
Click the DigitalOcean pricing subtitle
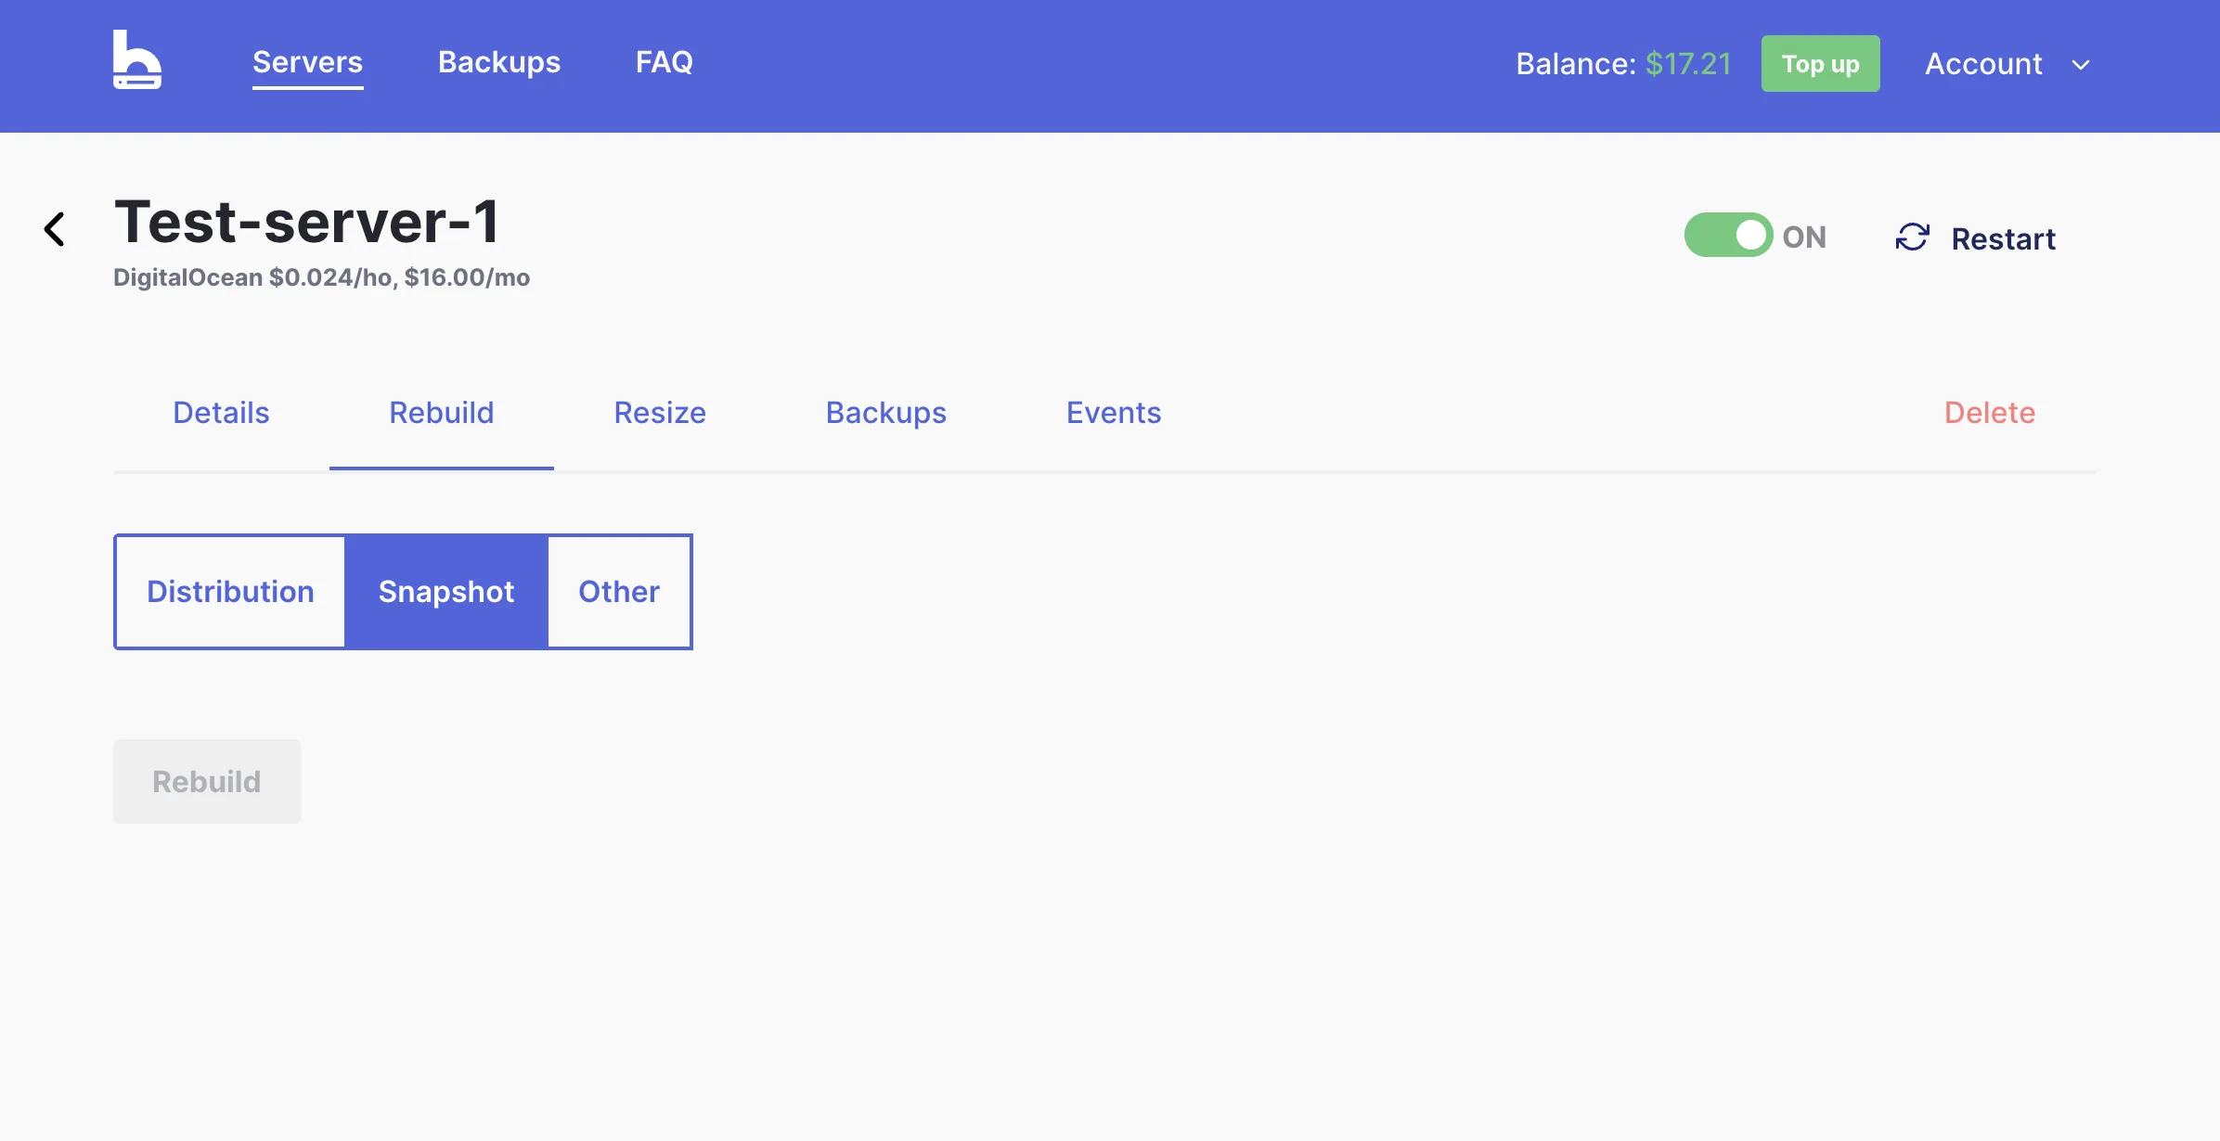coord(321,277)
